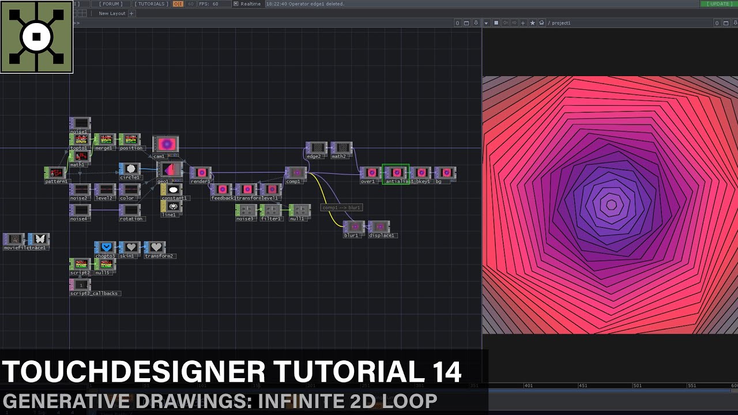Select the level2 node

point(105,190)
